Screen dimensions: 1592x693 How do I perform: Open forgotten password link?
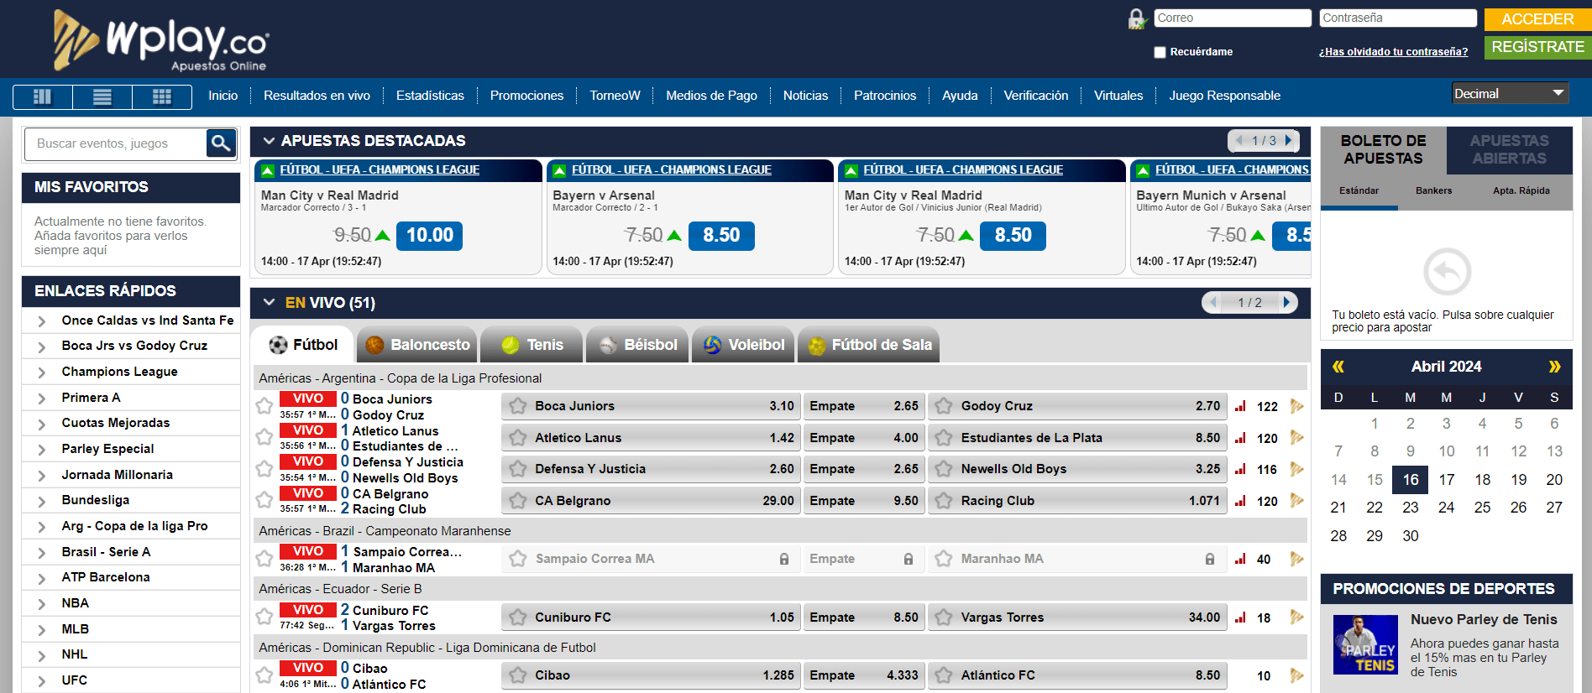coord(1393,52)
